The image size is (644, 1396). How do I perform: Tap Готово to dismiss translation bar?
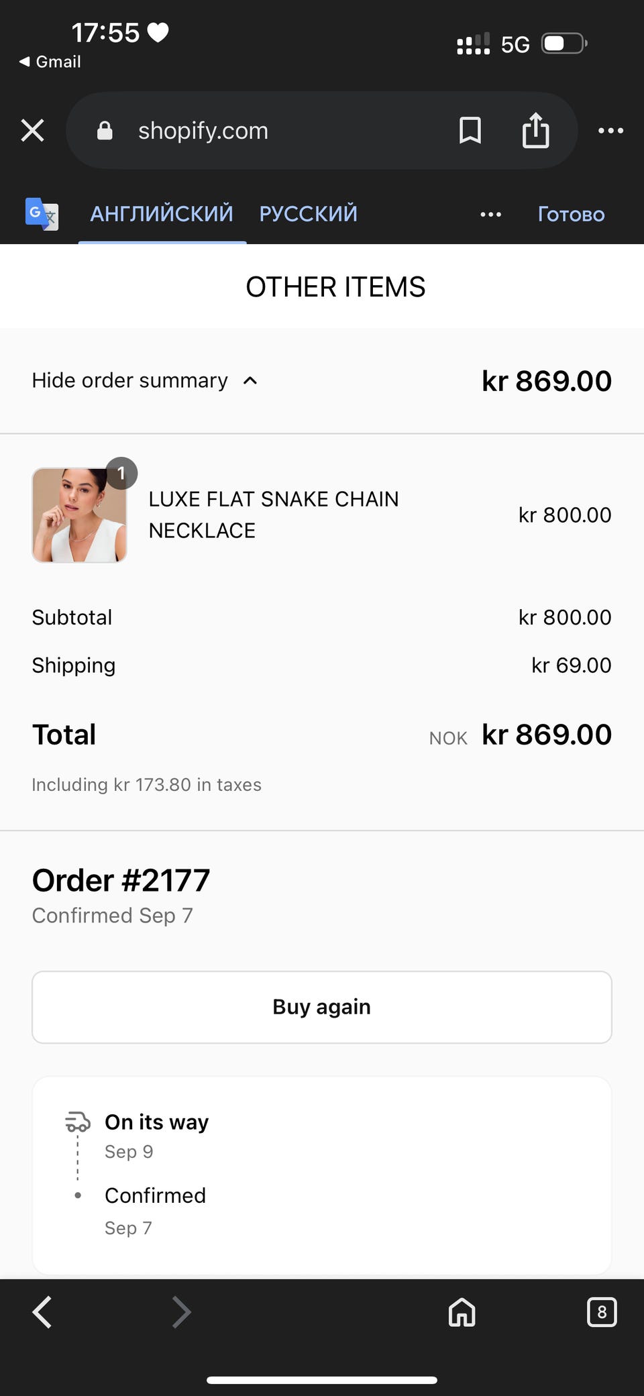(571, 215)
